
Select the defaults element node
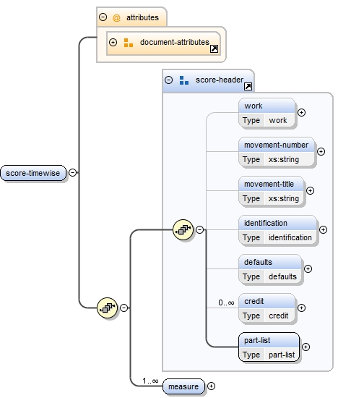point(270,269)
